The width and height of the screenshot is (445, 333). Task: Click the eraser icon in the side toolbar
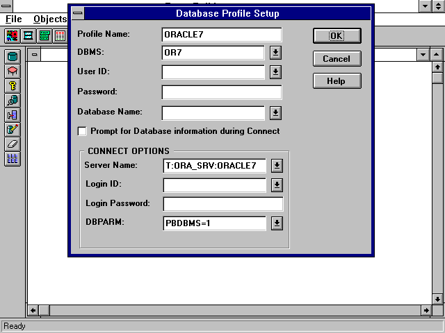(13, 144)
